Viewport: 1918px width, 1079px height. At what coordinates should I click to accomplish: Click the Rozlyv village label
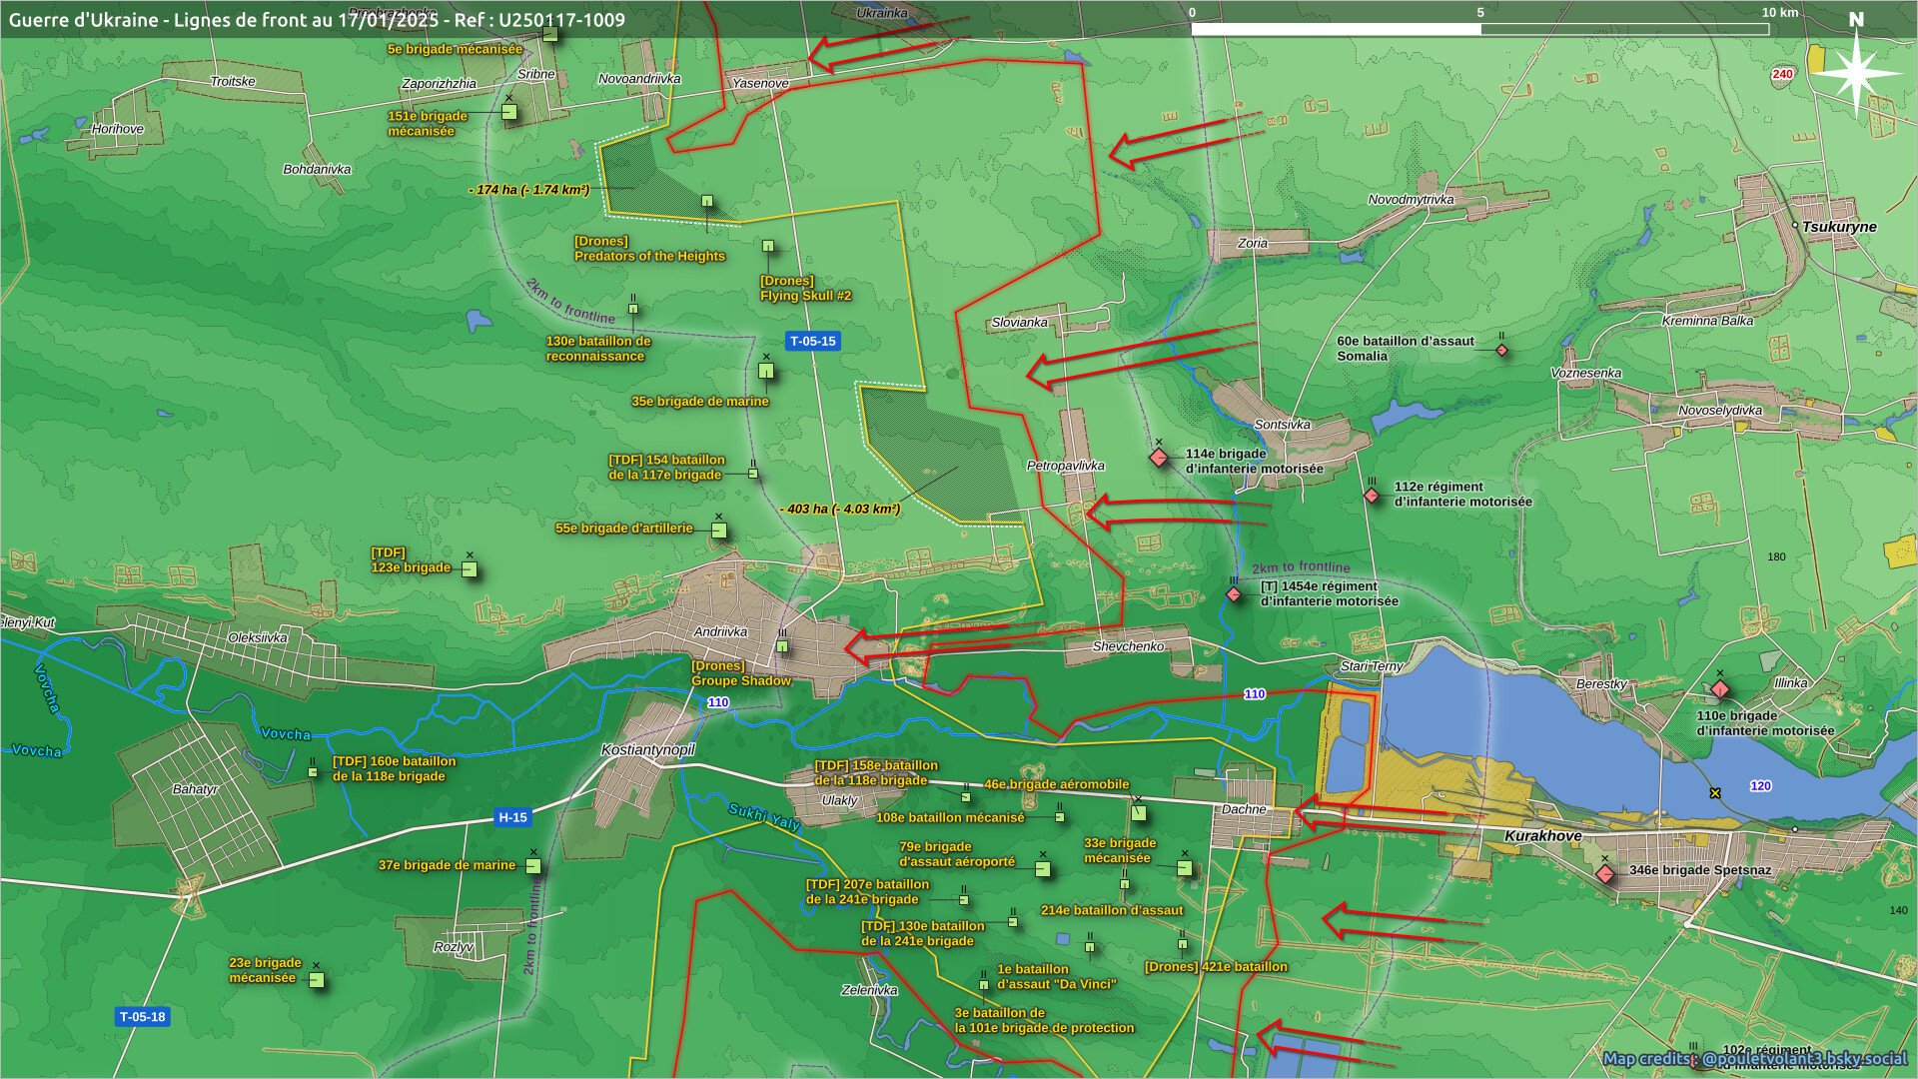pyautogui.click(x=454, y=947)
